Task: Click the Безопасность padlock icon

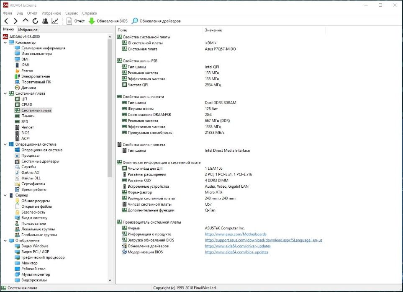Action: click(17, 212)
